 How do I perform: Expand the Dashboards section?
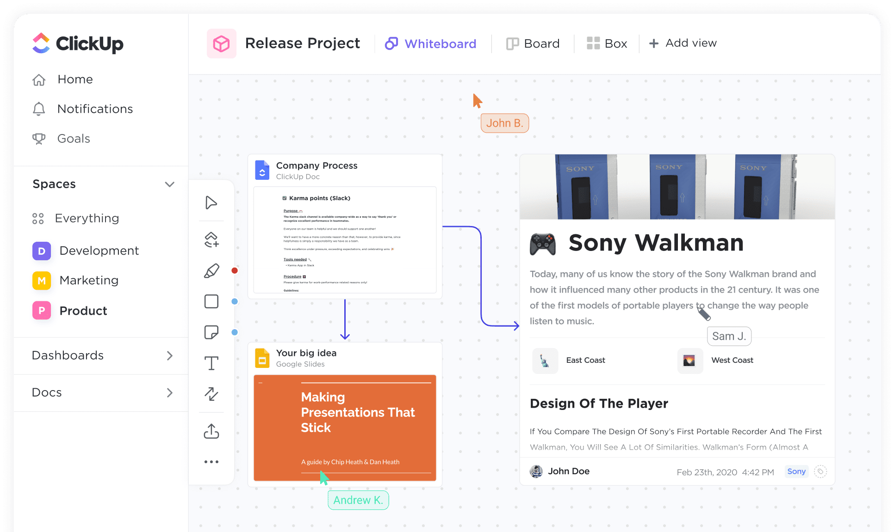click(x=169, y=355)
